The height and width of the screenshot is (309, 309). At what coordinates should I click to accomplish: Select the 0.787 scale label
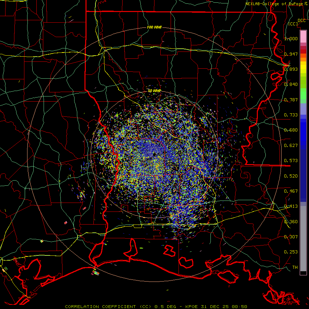coord(291,100)
